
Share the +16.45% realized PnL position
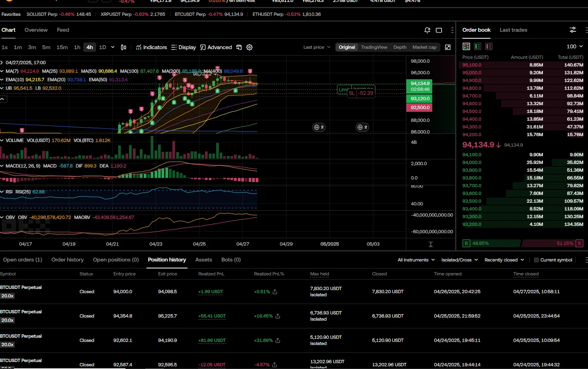click(278, 316)
